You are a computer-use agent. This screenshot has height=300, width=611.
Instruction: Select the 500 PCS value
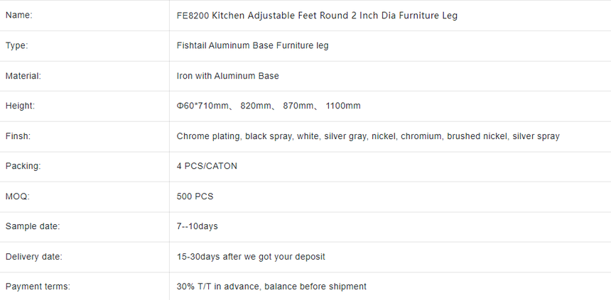195,196
